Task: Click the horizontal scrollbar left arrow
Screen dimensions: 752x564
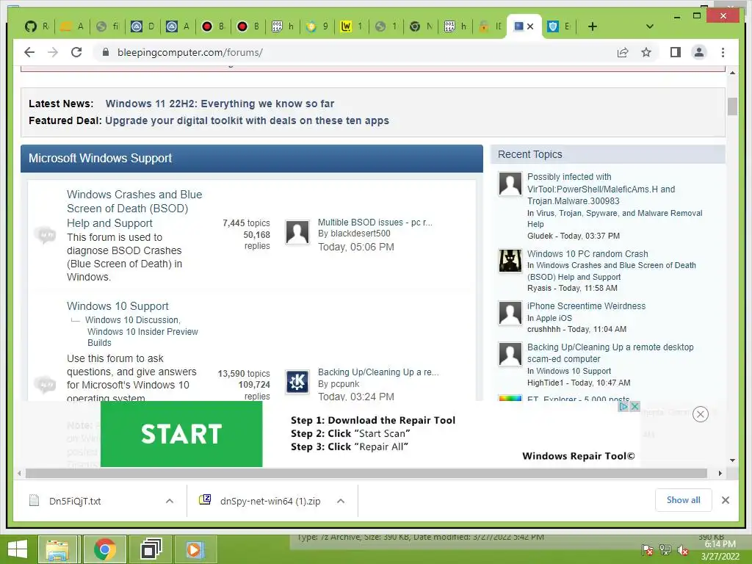Action: click(x=19, y=474)
